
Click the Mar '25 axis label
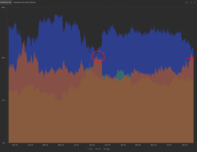[x=45, y=145]
